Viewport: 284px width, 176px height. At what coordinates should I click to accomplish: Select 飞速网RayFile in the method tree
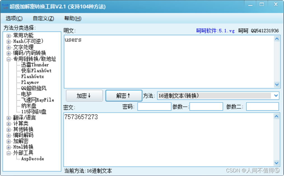pos(38,100)
